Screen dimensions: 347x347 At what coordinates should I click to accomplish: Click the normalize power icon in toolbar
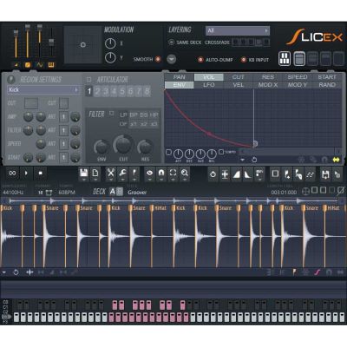pyautogui.click(x=213, y=173)
